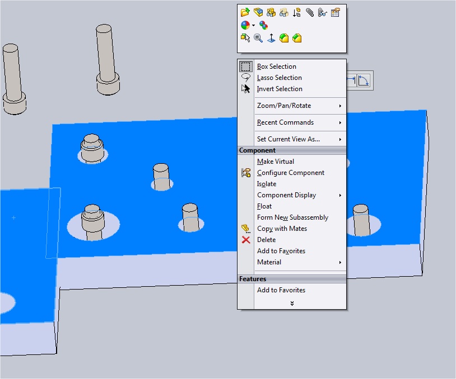Screen dimensions: 456x379
Task: Click Add to Favorites under Component
Action: [292, 251]
